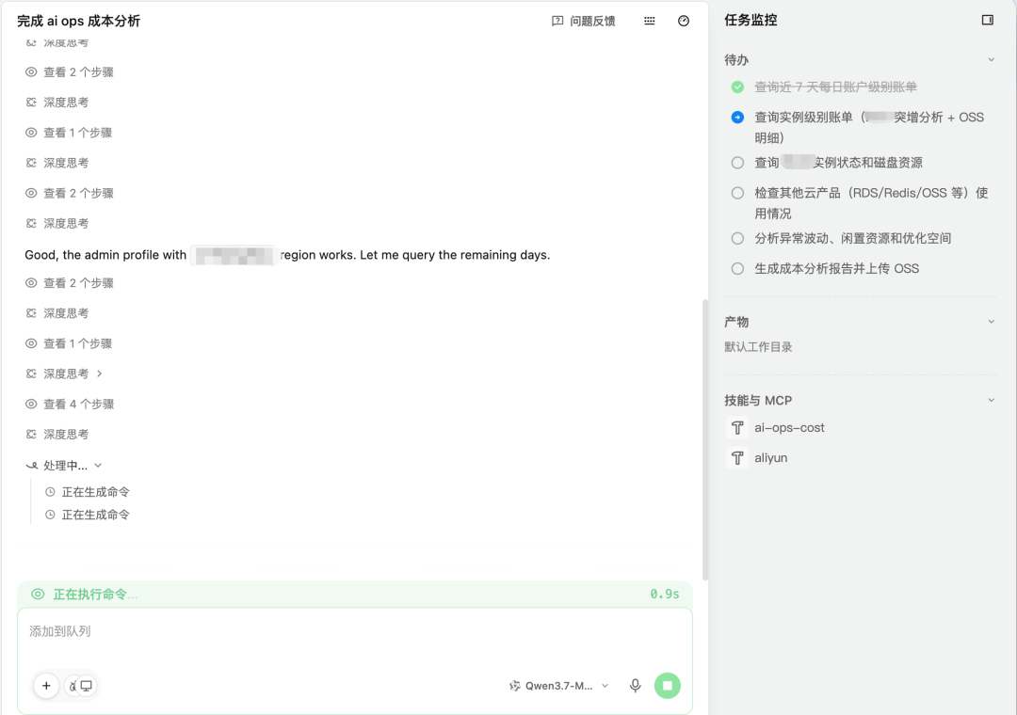Image resolution: width=1017 pixels, height=715 pixels.
Task: Click the 问题反馈 feedback button
Action: [583, 21]
